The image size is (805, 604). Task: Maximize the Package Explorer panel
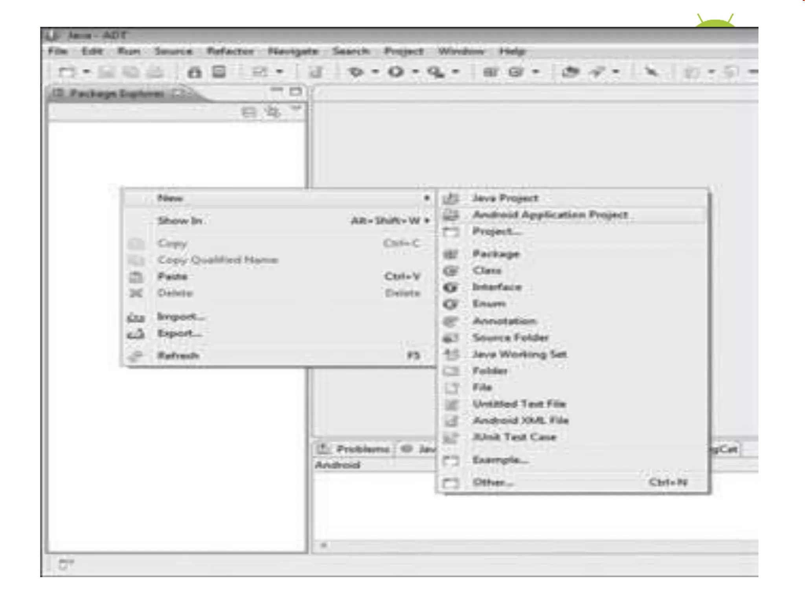[x=296, y=92]
